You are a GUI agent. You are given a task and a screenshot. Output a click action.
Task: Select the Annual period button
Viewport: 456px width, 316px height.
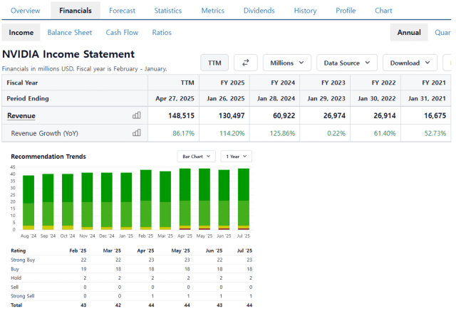point(409,32)
